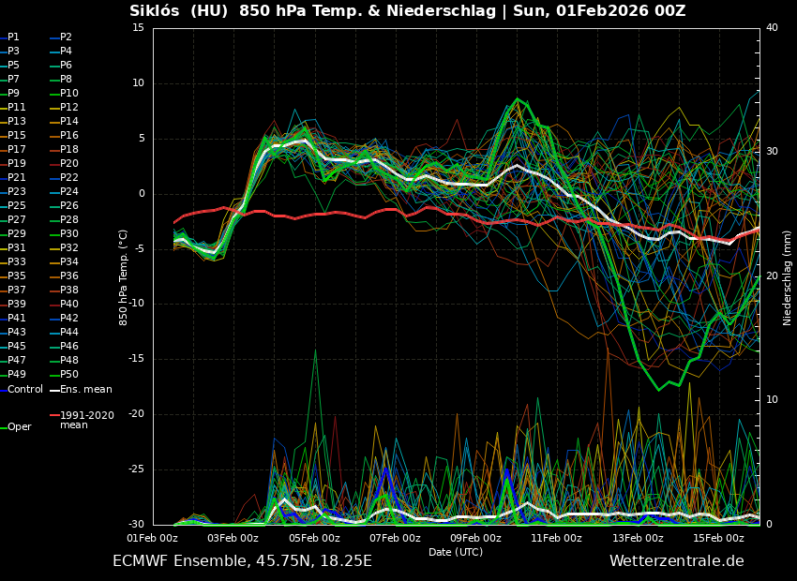Click the P24 legend entry
Image resolution: width=797 pixels, height=581 pixels.
(x=69, y=192)
